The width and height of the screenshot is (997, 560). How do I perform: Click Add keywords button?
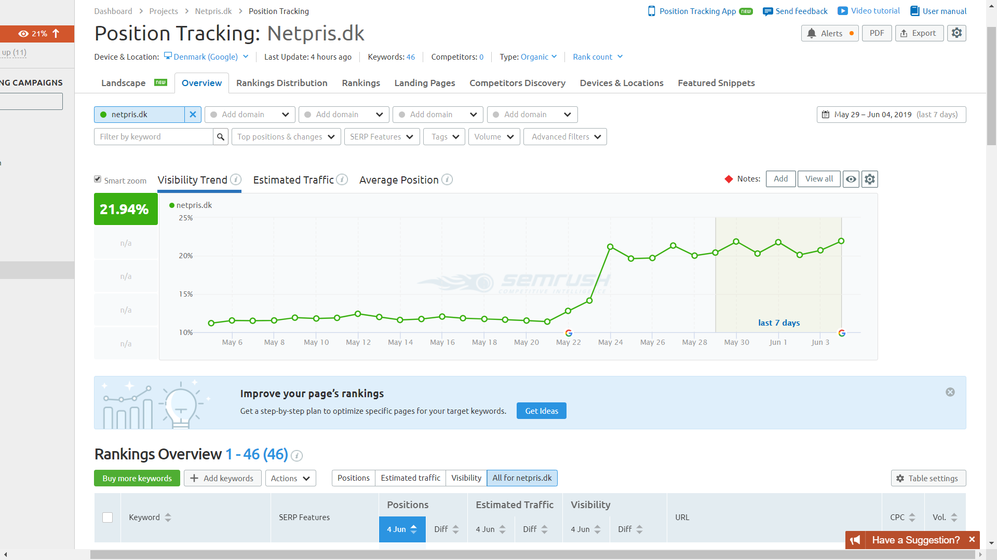point(222,478)
